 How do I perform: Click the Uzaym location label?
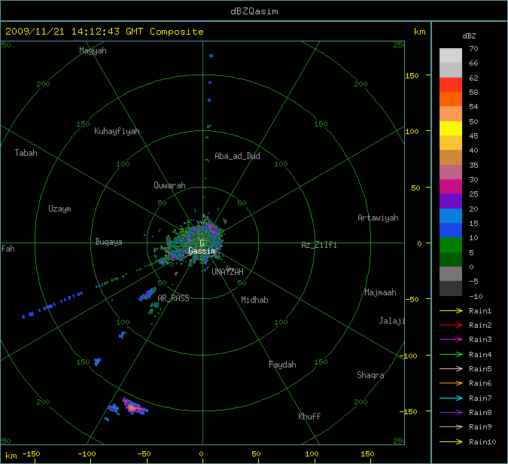(x=59, y=209)
